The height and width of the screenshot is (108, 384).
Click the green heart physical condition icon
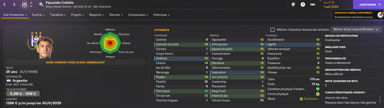(317, 89)
